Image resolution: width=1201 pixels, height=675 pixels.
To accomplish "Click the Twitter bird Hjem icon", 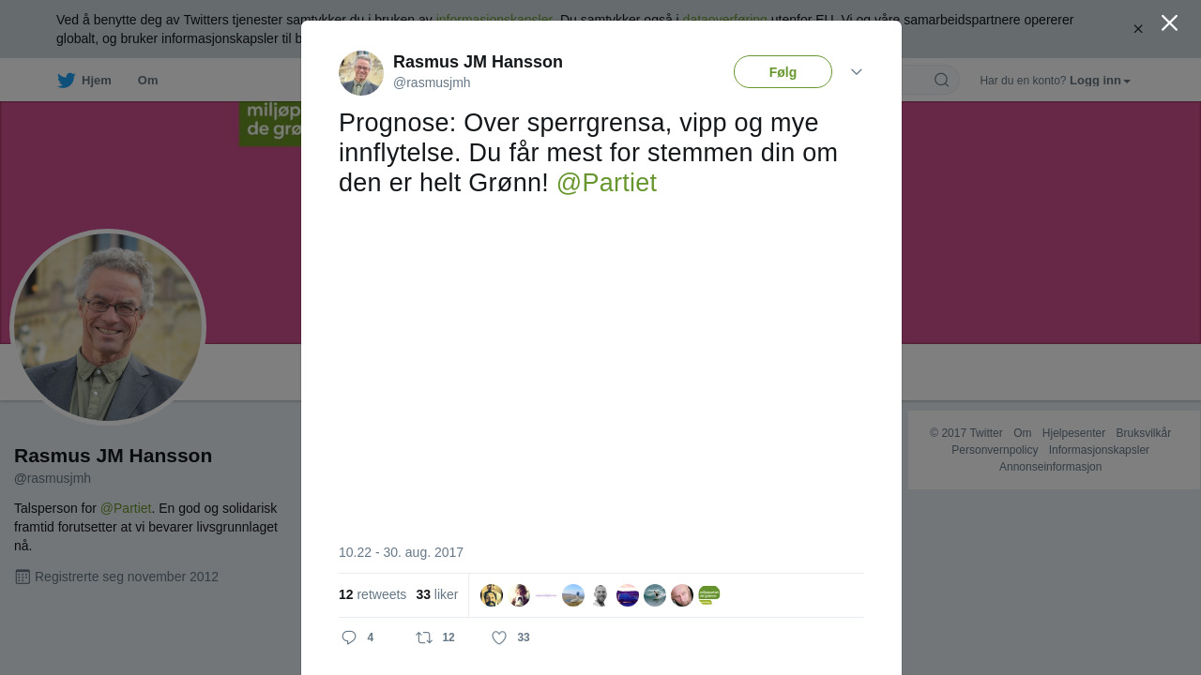I will click(x=66, y=81).
